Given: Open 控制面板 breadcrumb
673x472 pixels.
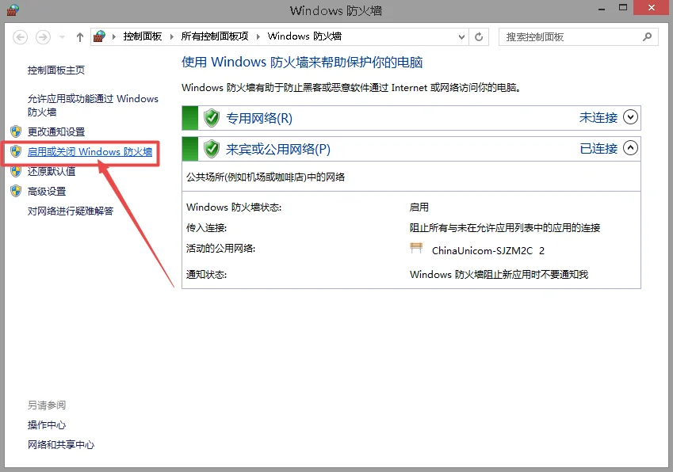Looking at the screenshot, I should click(143, 36).
